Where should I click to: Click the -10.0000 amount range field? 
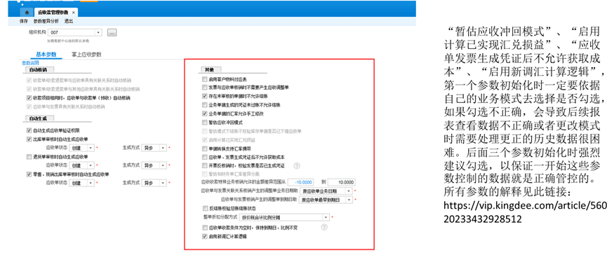(300, 182)
